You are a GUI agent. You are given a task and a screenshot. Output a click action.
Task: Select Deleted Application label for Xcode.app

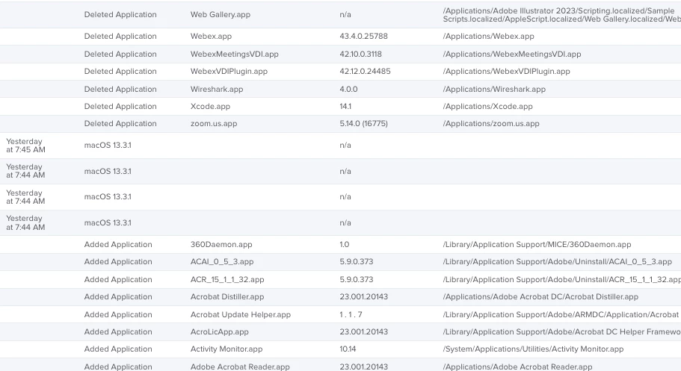click(120, 107)
